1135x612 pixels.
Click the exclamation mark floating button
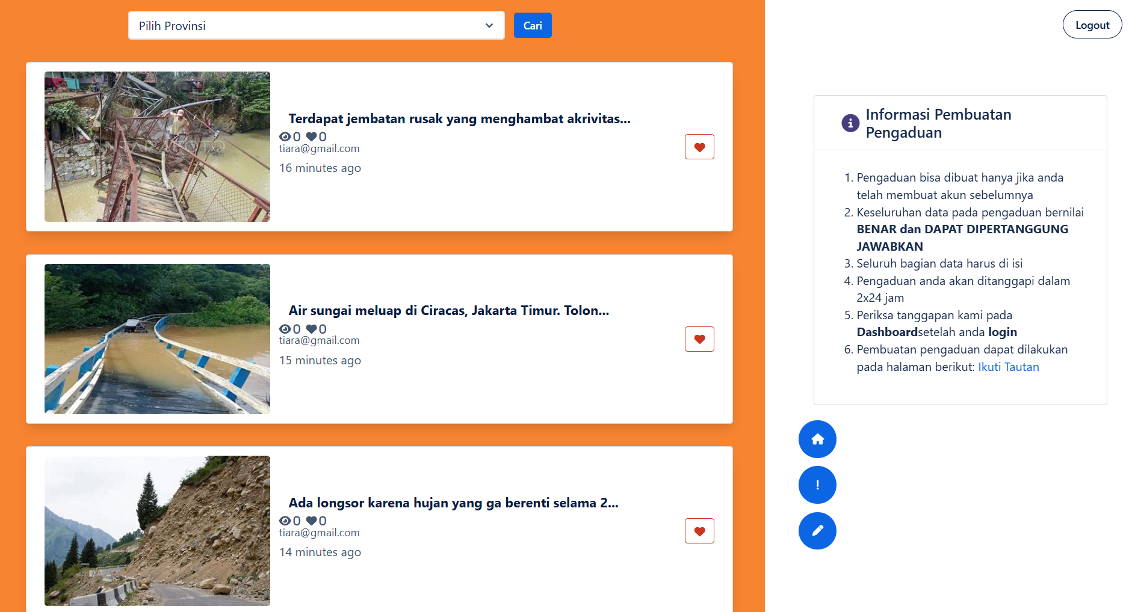pos(817,485)
